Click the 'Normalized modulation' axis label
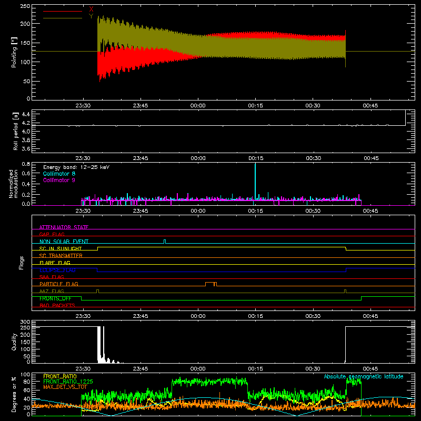421x421 pixels. (x=13, y=184)
